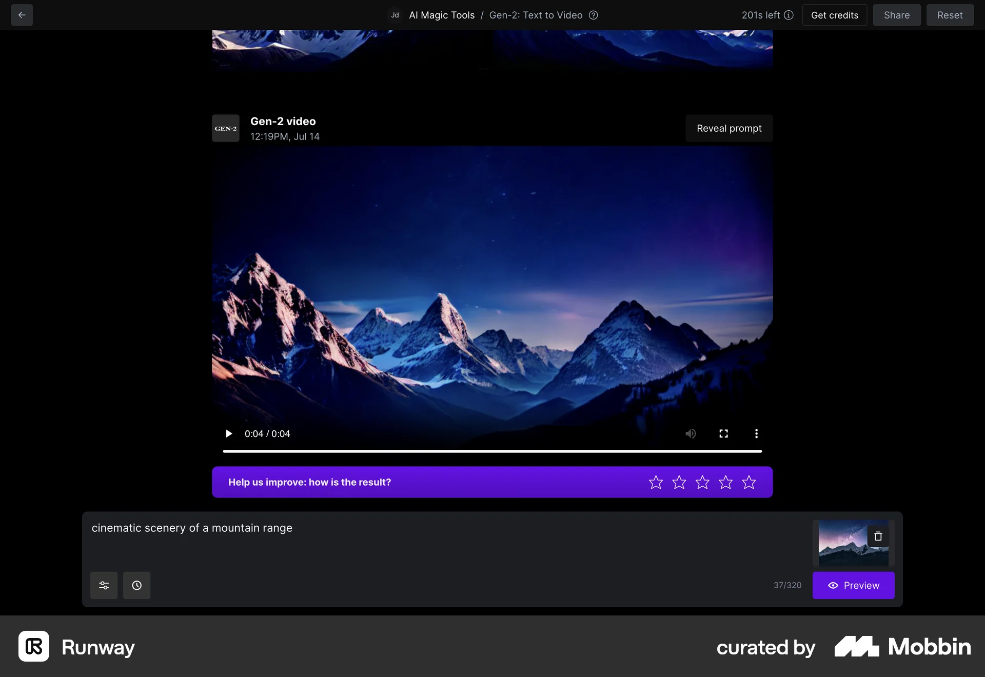
Task: Click the Reveal prompt button
Action: (x=729, y=128)
